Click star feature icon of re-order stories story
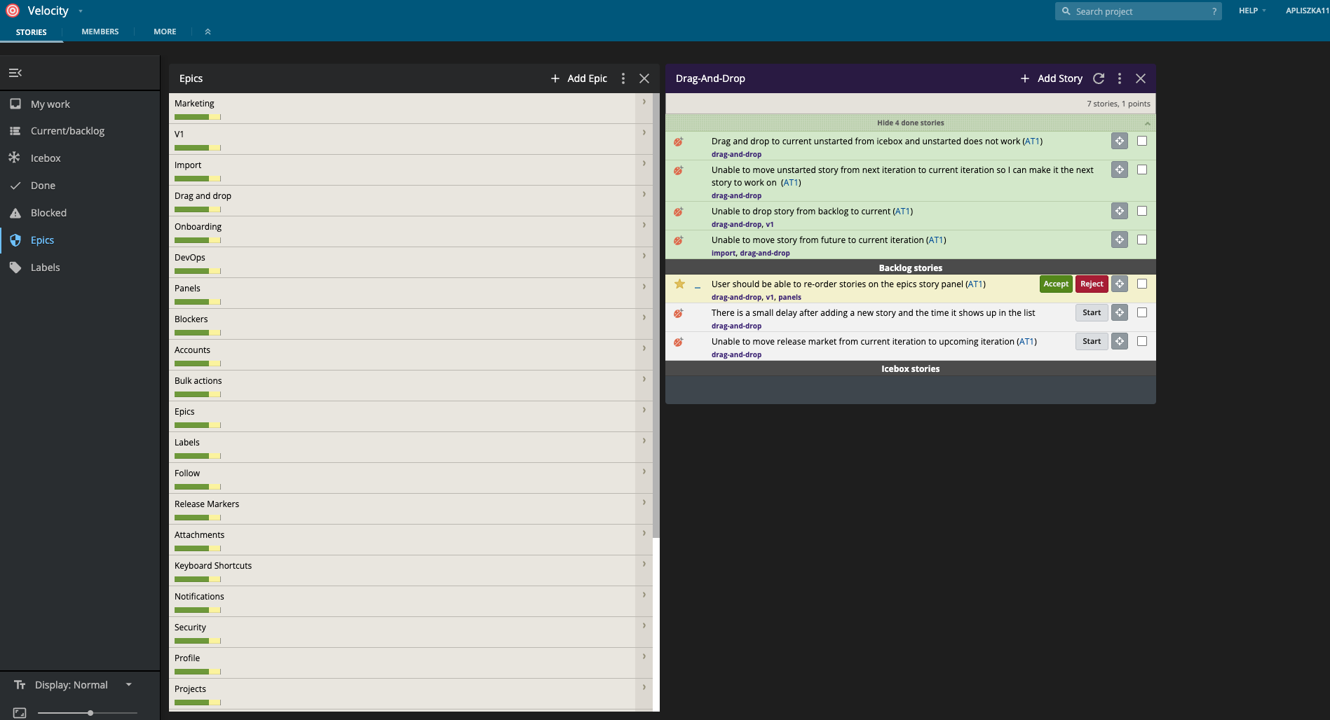This screenshot has width=1330, height=720. click(x=679, y=284)
